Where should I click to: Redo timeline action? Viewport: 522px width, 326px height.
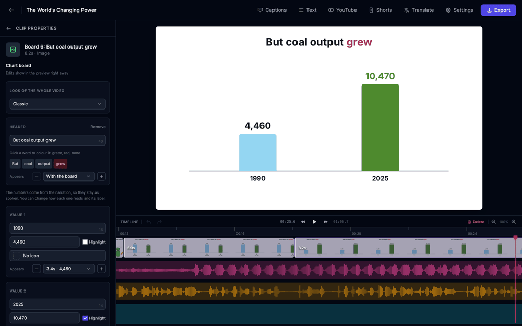point(159,222)
